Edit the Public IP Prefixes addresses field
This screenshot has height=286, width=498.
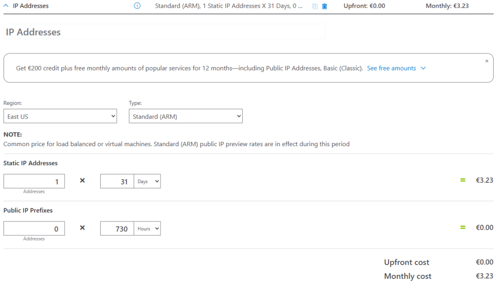(34, 228)
